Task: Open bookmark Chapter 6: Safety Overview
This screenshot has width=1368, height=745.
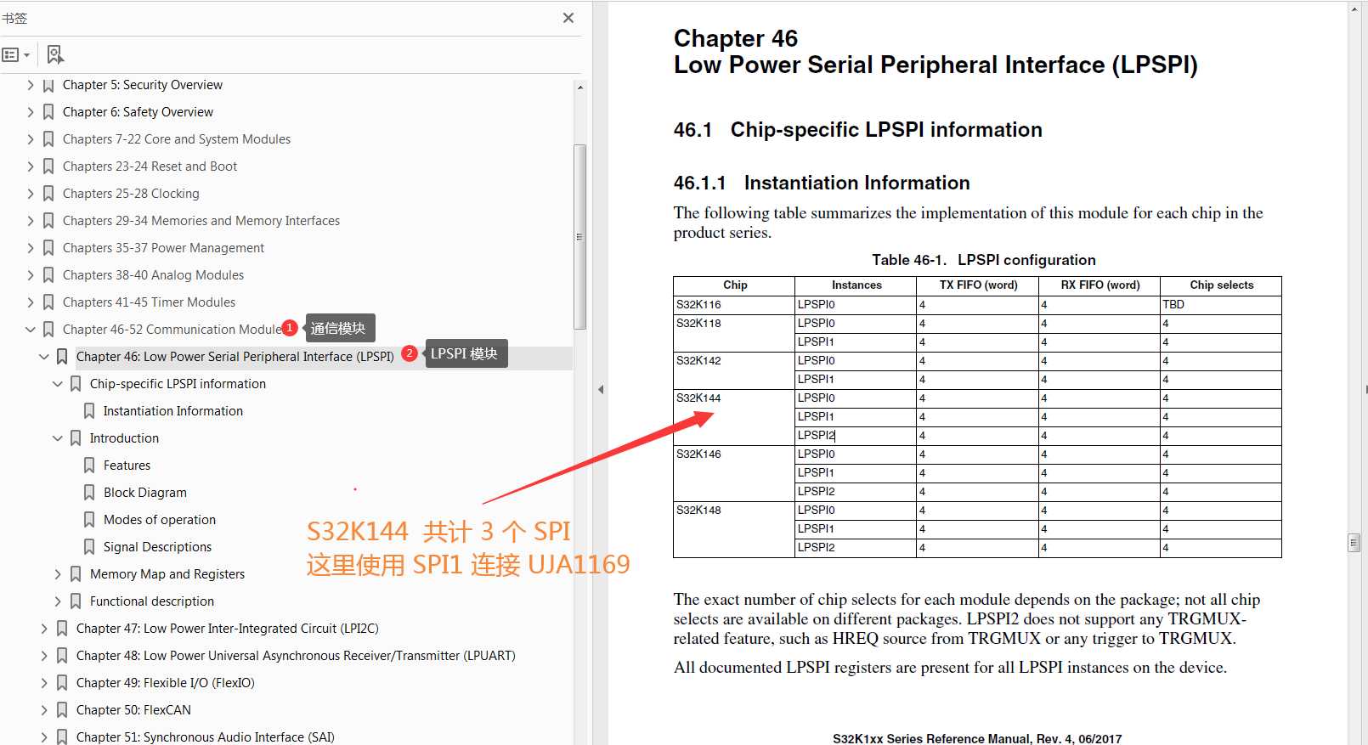Action: [x=138, y=112]
